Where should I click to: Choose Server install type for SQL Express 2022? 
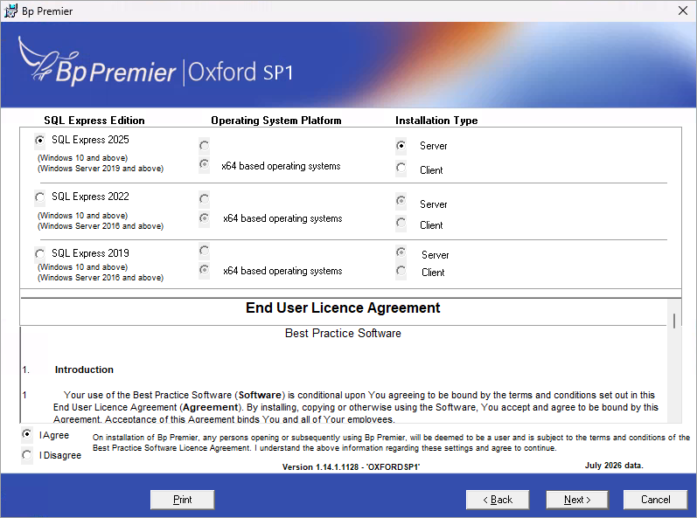(x=401, y=201)
